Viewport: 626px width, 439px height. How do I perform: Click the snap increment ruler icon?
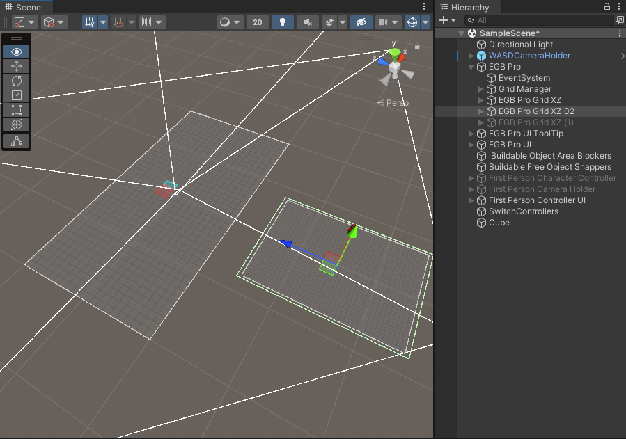pyautogui.click(x=146, y=22)
